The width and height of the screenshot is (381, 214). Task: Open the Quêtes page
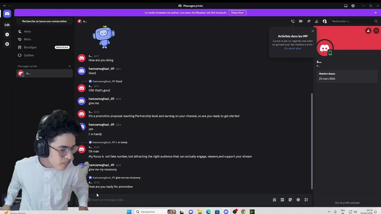click(x=44, y=55)
